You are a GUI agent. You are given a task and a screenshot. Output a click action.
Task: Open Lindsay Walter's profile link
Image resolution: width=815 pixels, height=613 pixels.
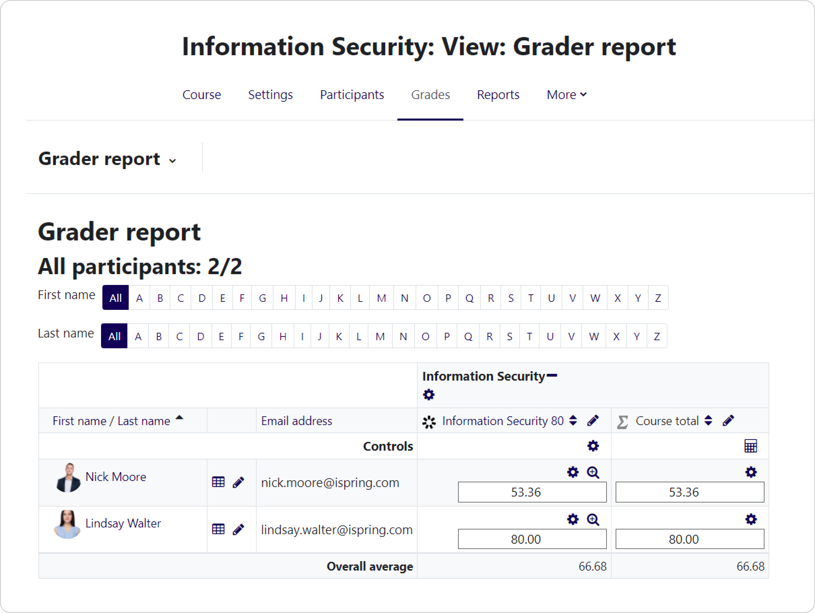123,523
